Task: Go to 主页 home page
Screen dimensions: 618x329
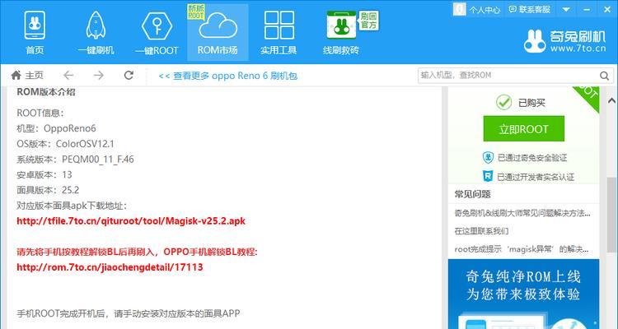Action: pyautogui.click(x=27, y=75)
